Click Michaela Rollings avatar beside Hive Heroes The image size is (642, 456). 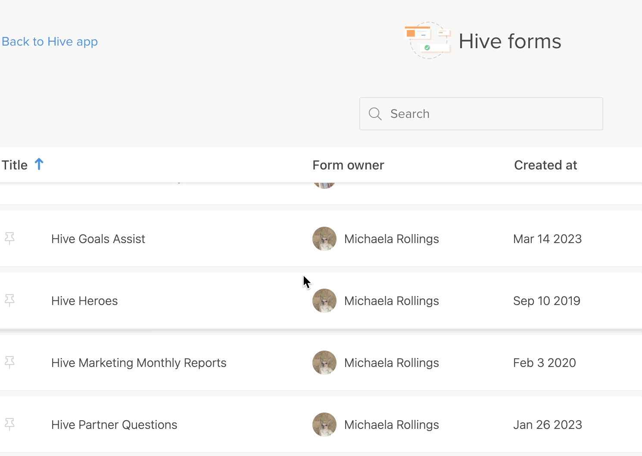(x=324, y=301)
